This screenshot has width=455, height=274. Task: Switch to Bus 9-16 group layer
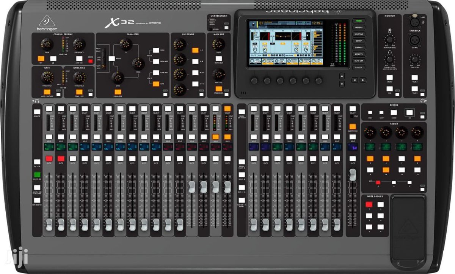[x=241, y=187]
